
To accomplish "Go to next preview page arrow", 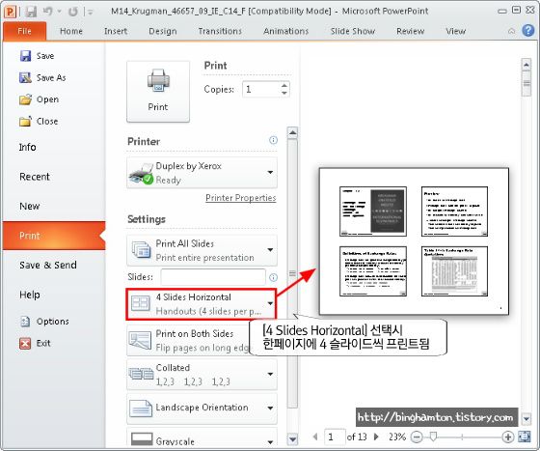I will click(376, 437).
